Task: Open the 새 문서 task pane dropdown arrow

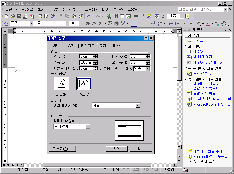Action: [226, 30]
